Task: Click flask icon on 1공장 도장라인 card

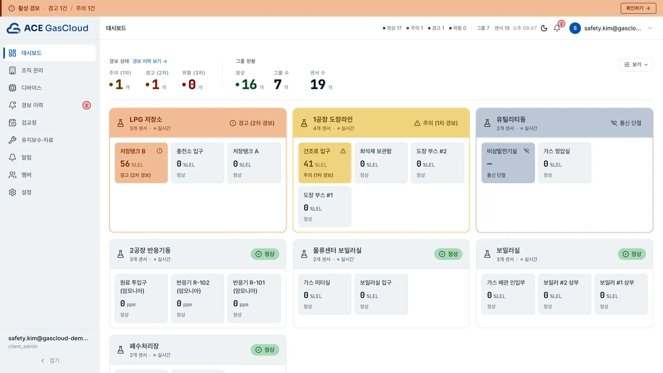Action: coord(304,123)
